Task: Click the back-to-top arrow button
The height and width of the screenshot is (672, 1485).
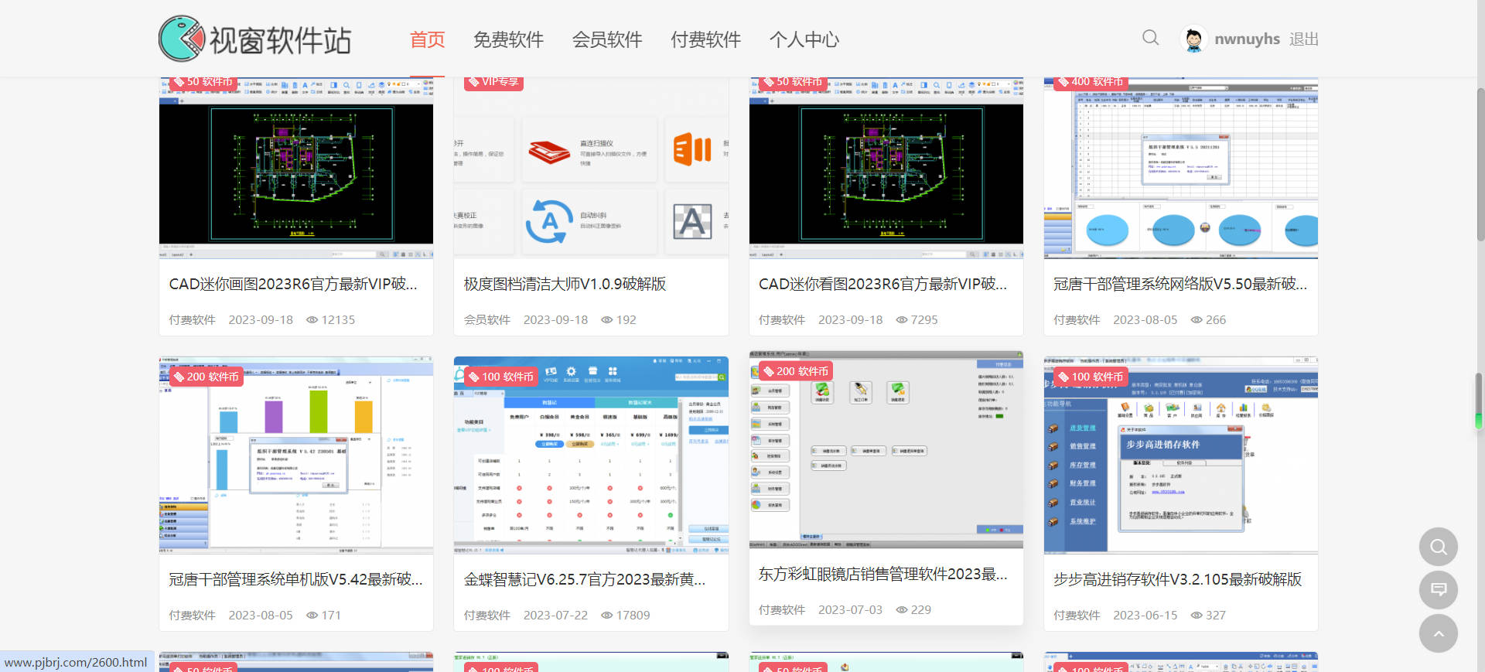Action: pos(1438,633)
